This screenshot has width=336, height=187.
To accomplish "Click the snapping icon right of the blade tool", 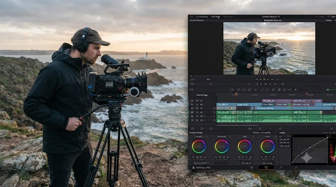I will 279,90.
